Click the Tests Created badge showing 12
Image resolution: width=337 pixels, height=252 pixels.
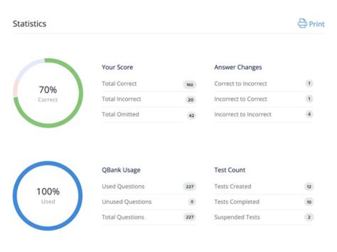coord(308,187)
